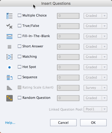The width and height of the screenshot is (112, 133).
Task: Click the Rating Scale bar-chart icon
Action: (9, 88)
